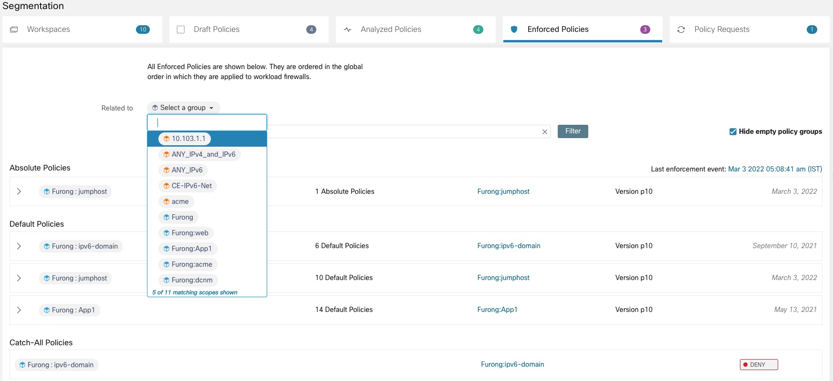Viewport: 833px width, 381px height.
Task: Click the Enforced Policies shield icon
Action: coord(514,30)
